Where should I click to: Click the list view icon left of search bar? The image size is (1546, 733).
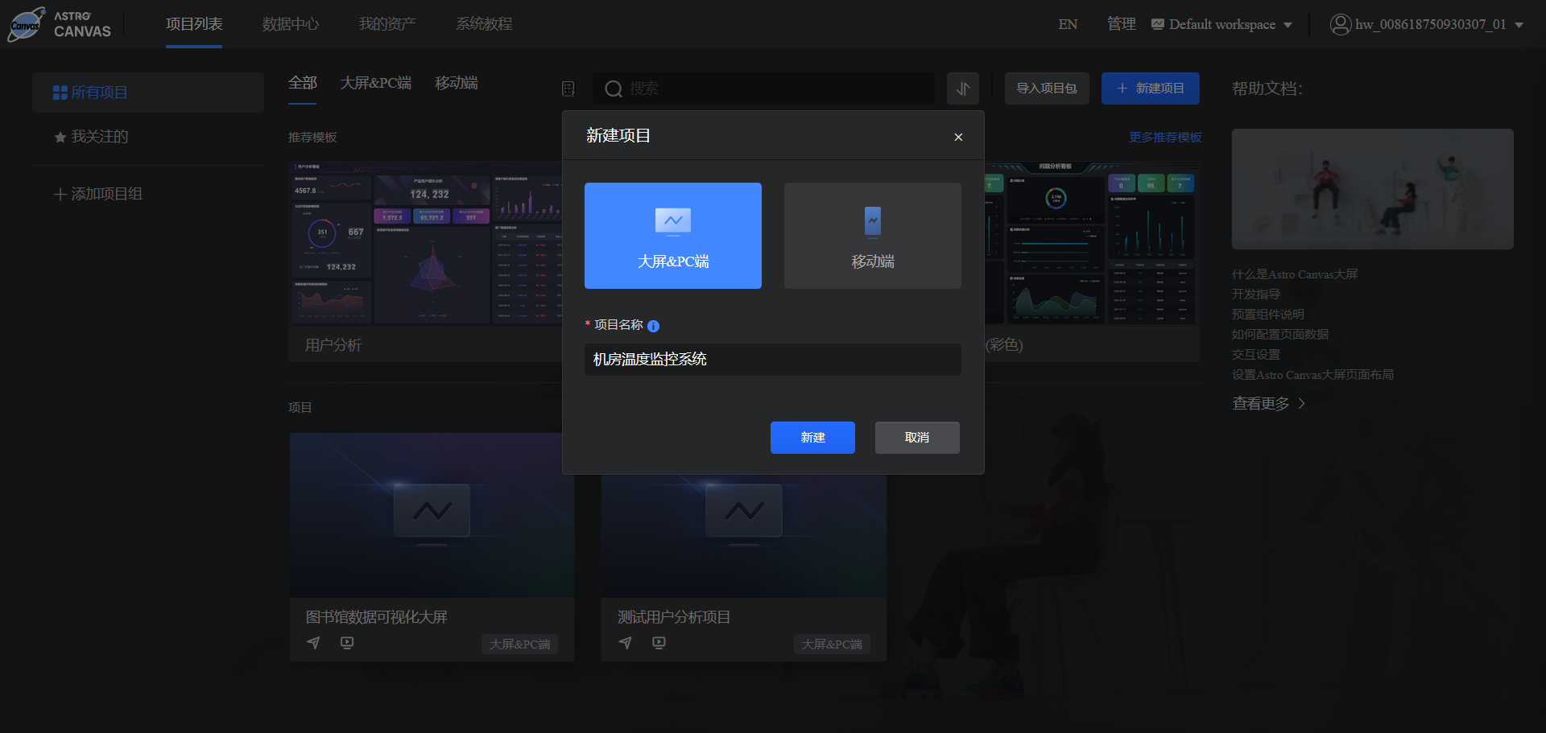pyautogui.click(x=568, y=89)
